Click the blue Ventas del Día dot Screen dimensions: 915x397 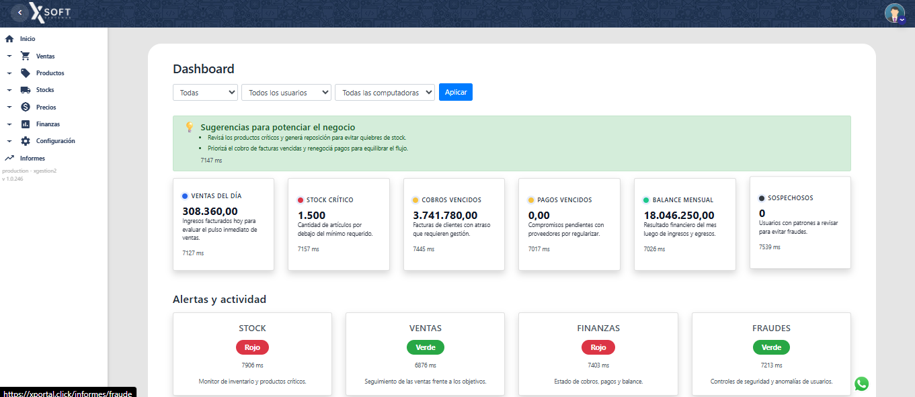coord(185,196)
